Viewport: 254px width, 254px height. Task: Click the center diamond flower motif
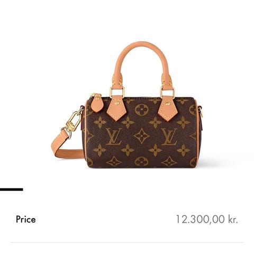142,136
